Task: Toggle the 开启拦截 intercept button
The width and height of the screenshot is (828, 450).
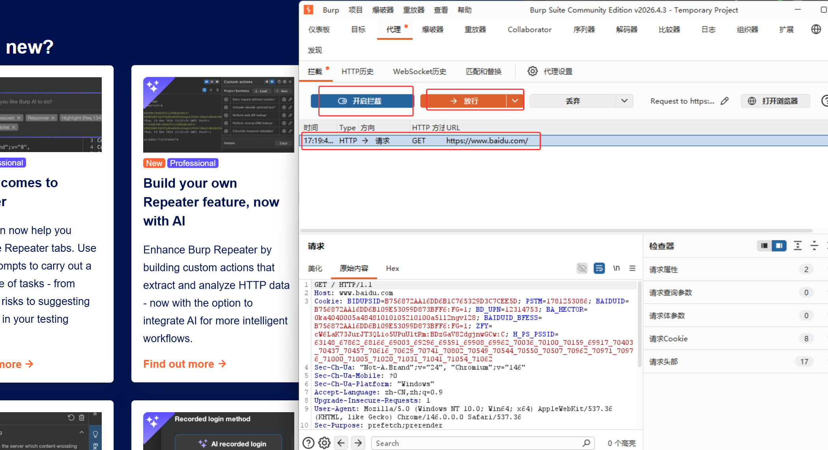Action: pos(362,101)
